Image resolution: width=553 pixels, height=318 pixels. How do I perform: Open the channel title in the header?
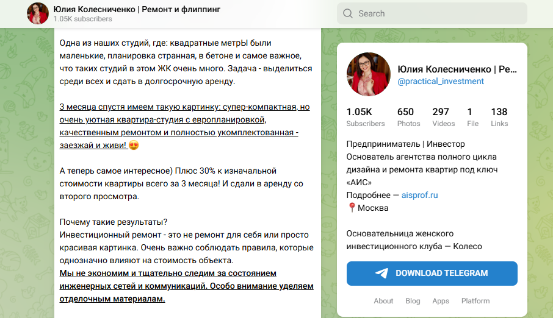pyautogui.click(x=137, y=10)
